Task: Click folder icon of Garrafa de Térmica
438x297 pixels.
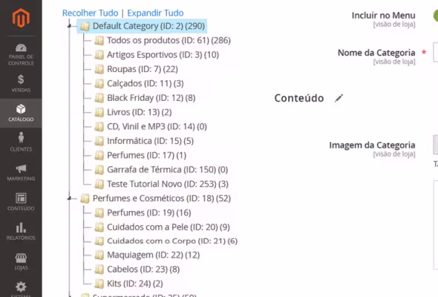Action: point(99,169)
